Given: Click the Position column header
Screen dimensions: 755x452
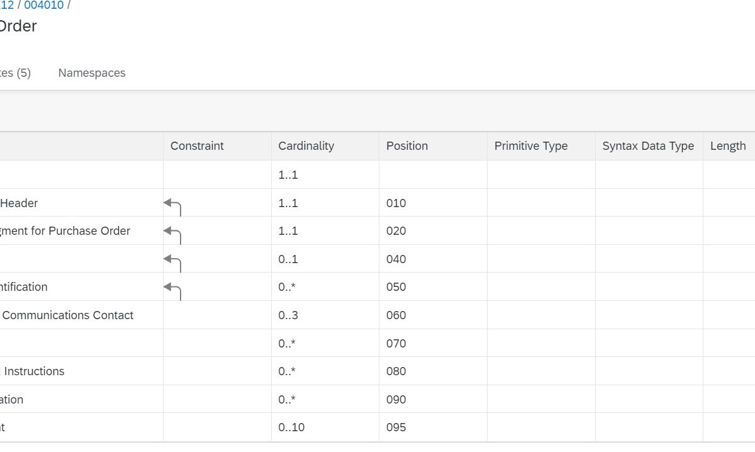Looking at the screenshot, I should [407, 146].
